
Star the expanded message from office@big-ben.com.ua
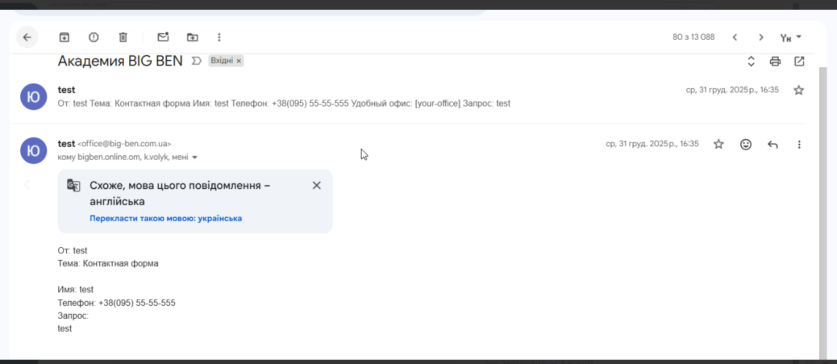click(x=719, y=144)
